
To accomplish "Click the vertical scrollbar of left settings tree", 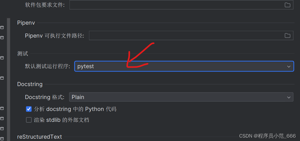I will [8, 80].
